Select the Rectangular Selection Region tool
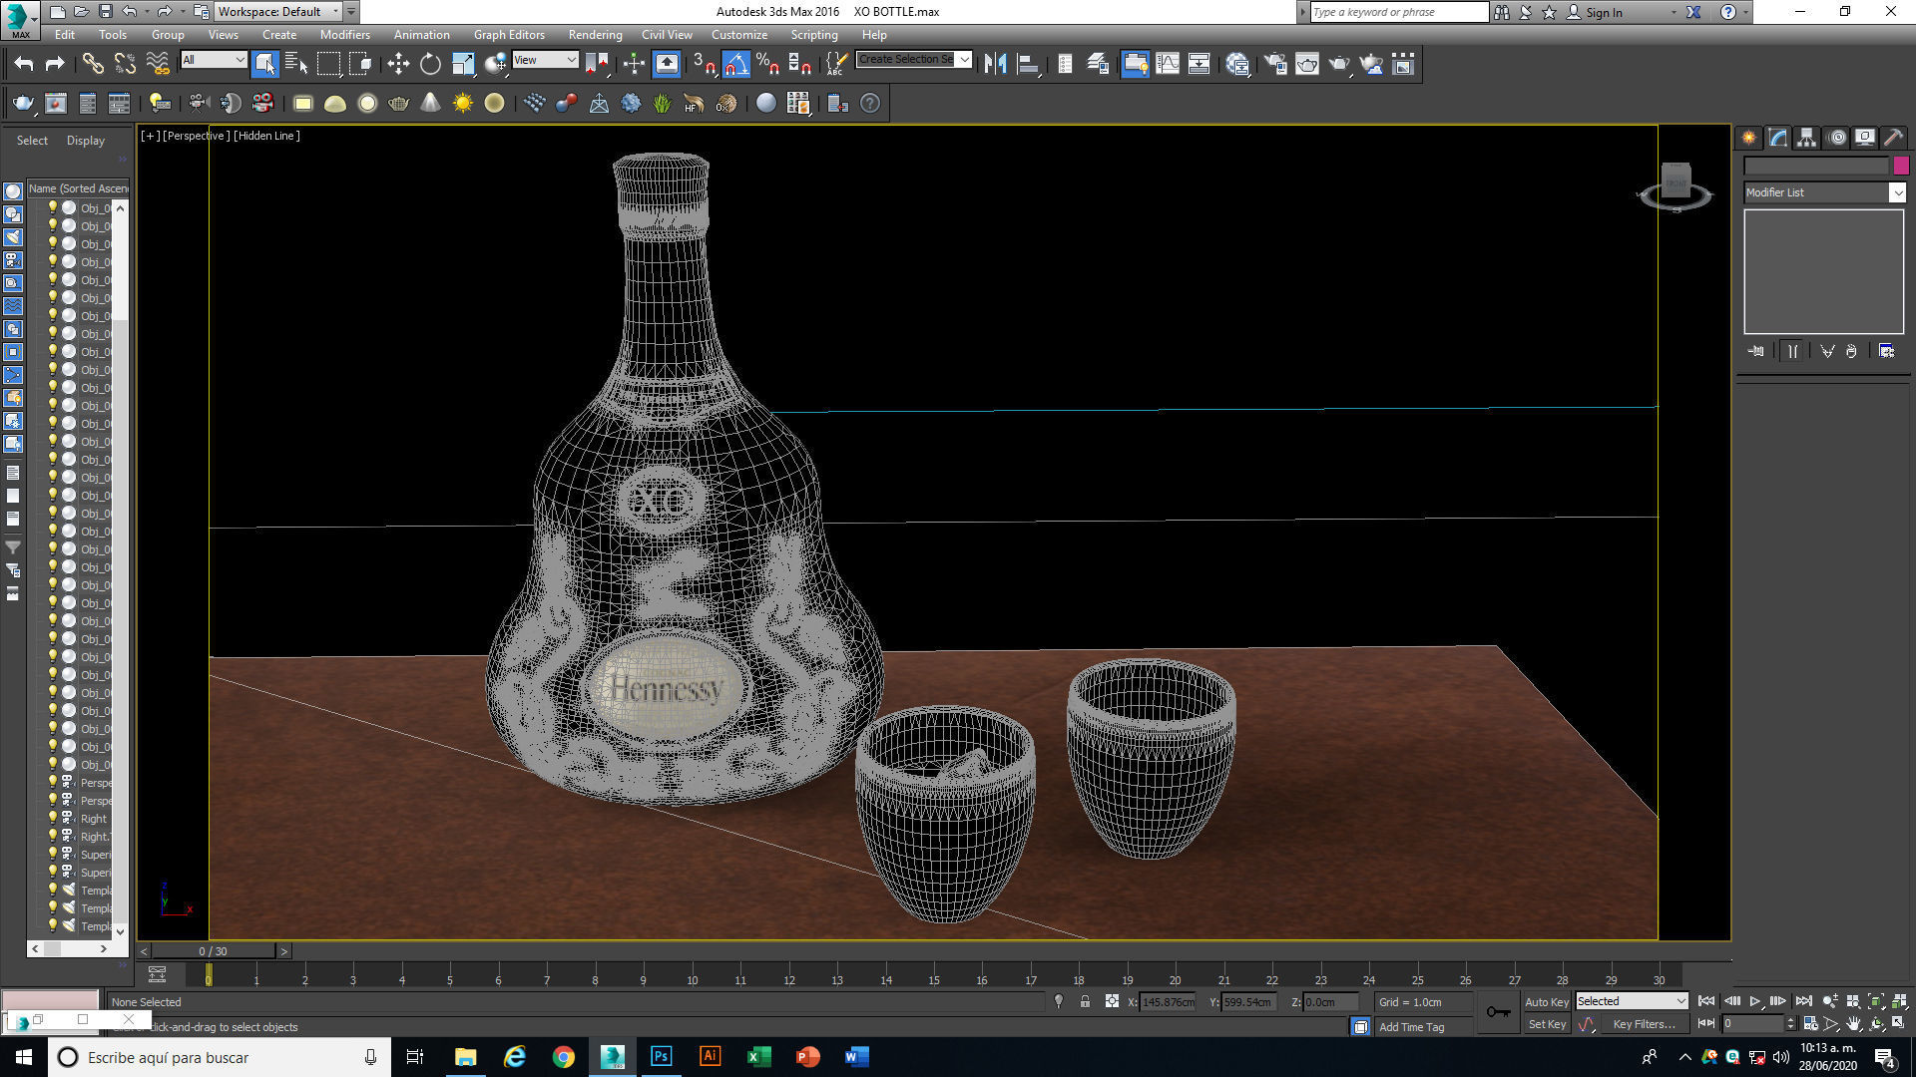 [x=328, y=64]
